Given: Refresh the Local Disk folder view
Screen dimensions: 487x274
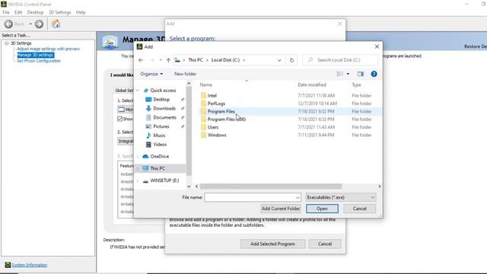Looking at the screenshot, I should [291, 60].
